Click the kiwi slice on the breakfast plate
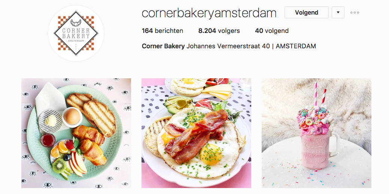Image resolution: width=389 pixels, height=194 pixels. point(60,166)
